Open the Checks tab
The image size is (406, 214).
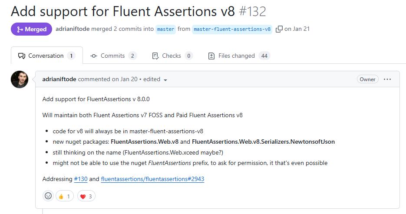(172, 56)
